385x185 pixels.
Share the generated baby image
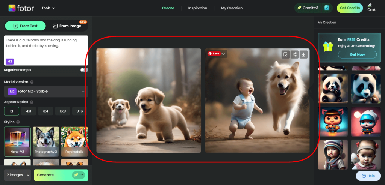tap(294, 54)
